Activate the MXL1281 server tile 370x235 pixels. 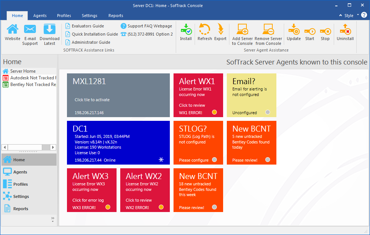click(x=118, y=95)
